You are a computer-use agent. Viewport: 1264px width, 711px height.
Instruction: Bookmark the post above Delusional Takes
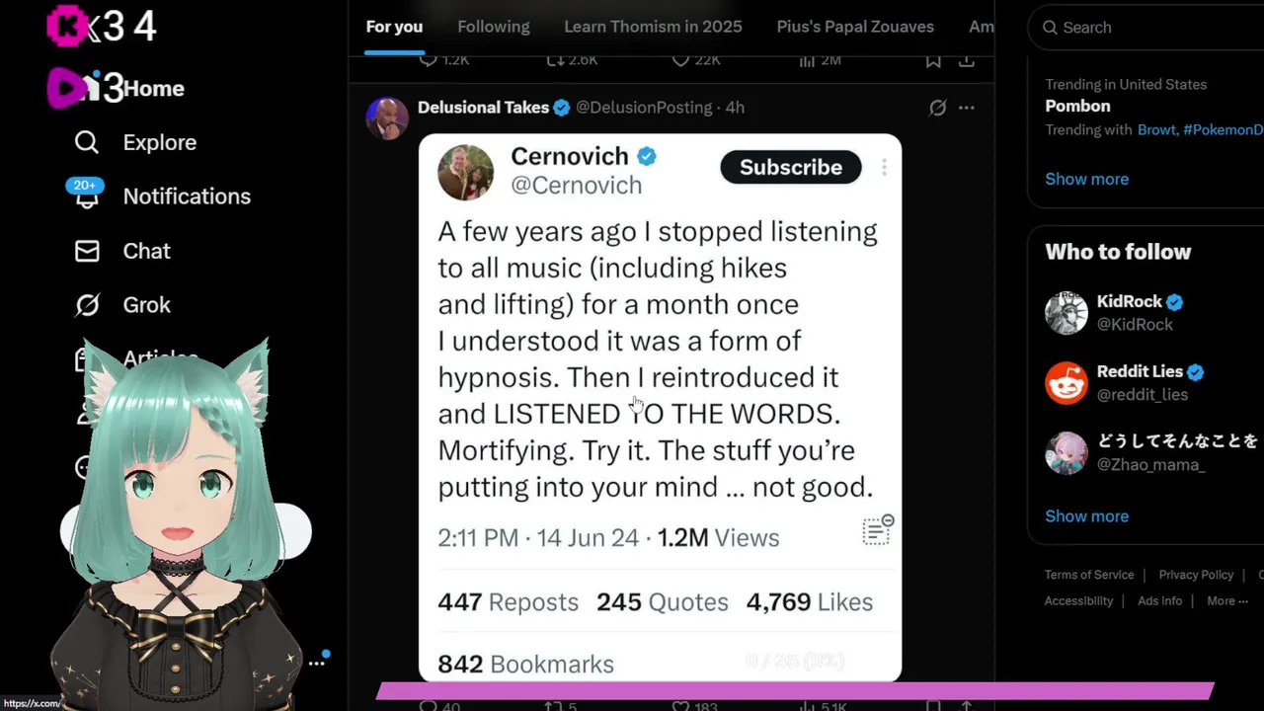point(933,61)
